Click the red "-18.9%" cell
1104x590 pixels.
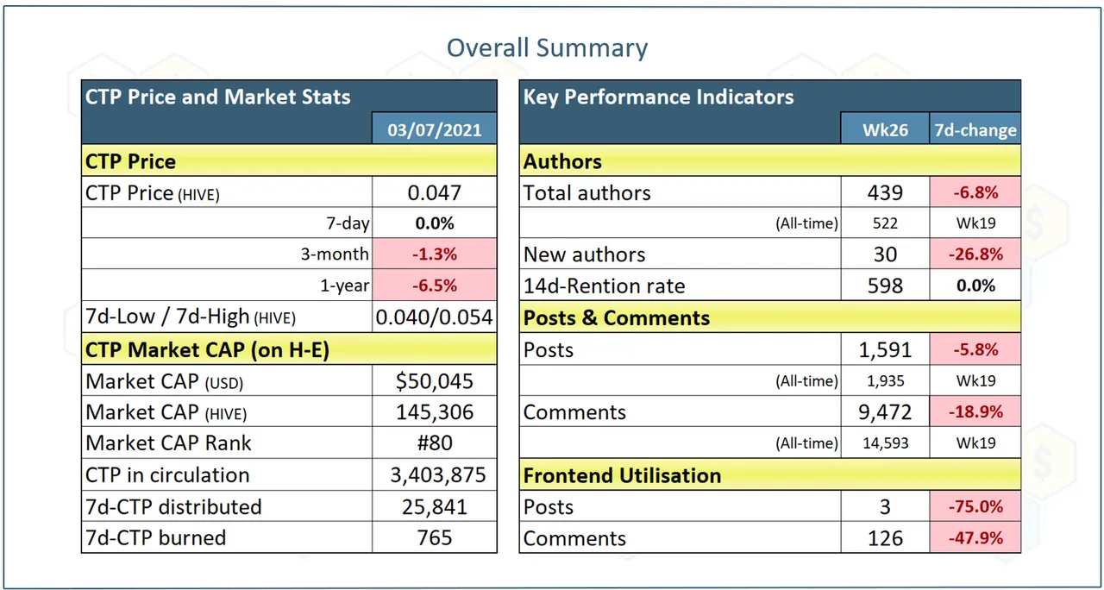[975, 412]
